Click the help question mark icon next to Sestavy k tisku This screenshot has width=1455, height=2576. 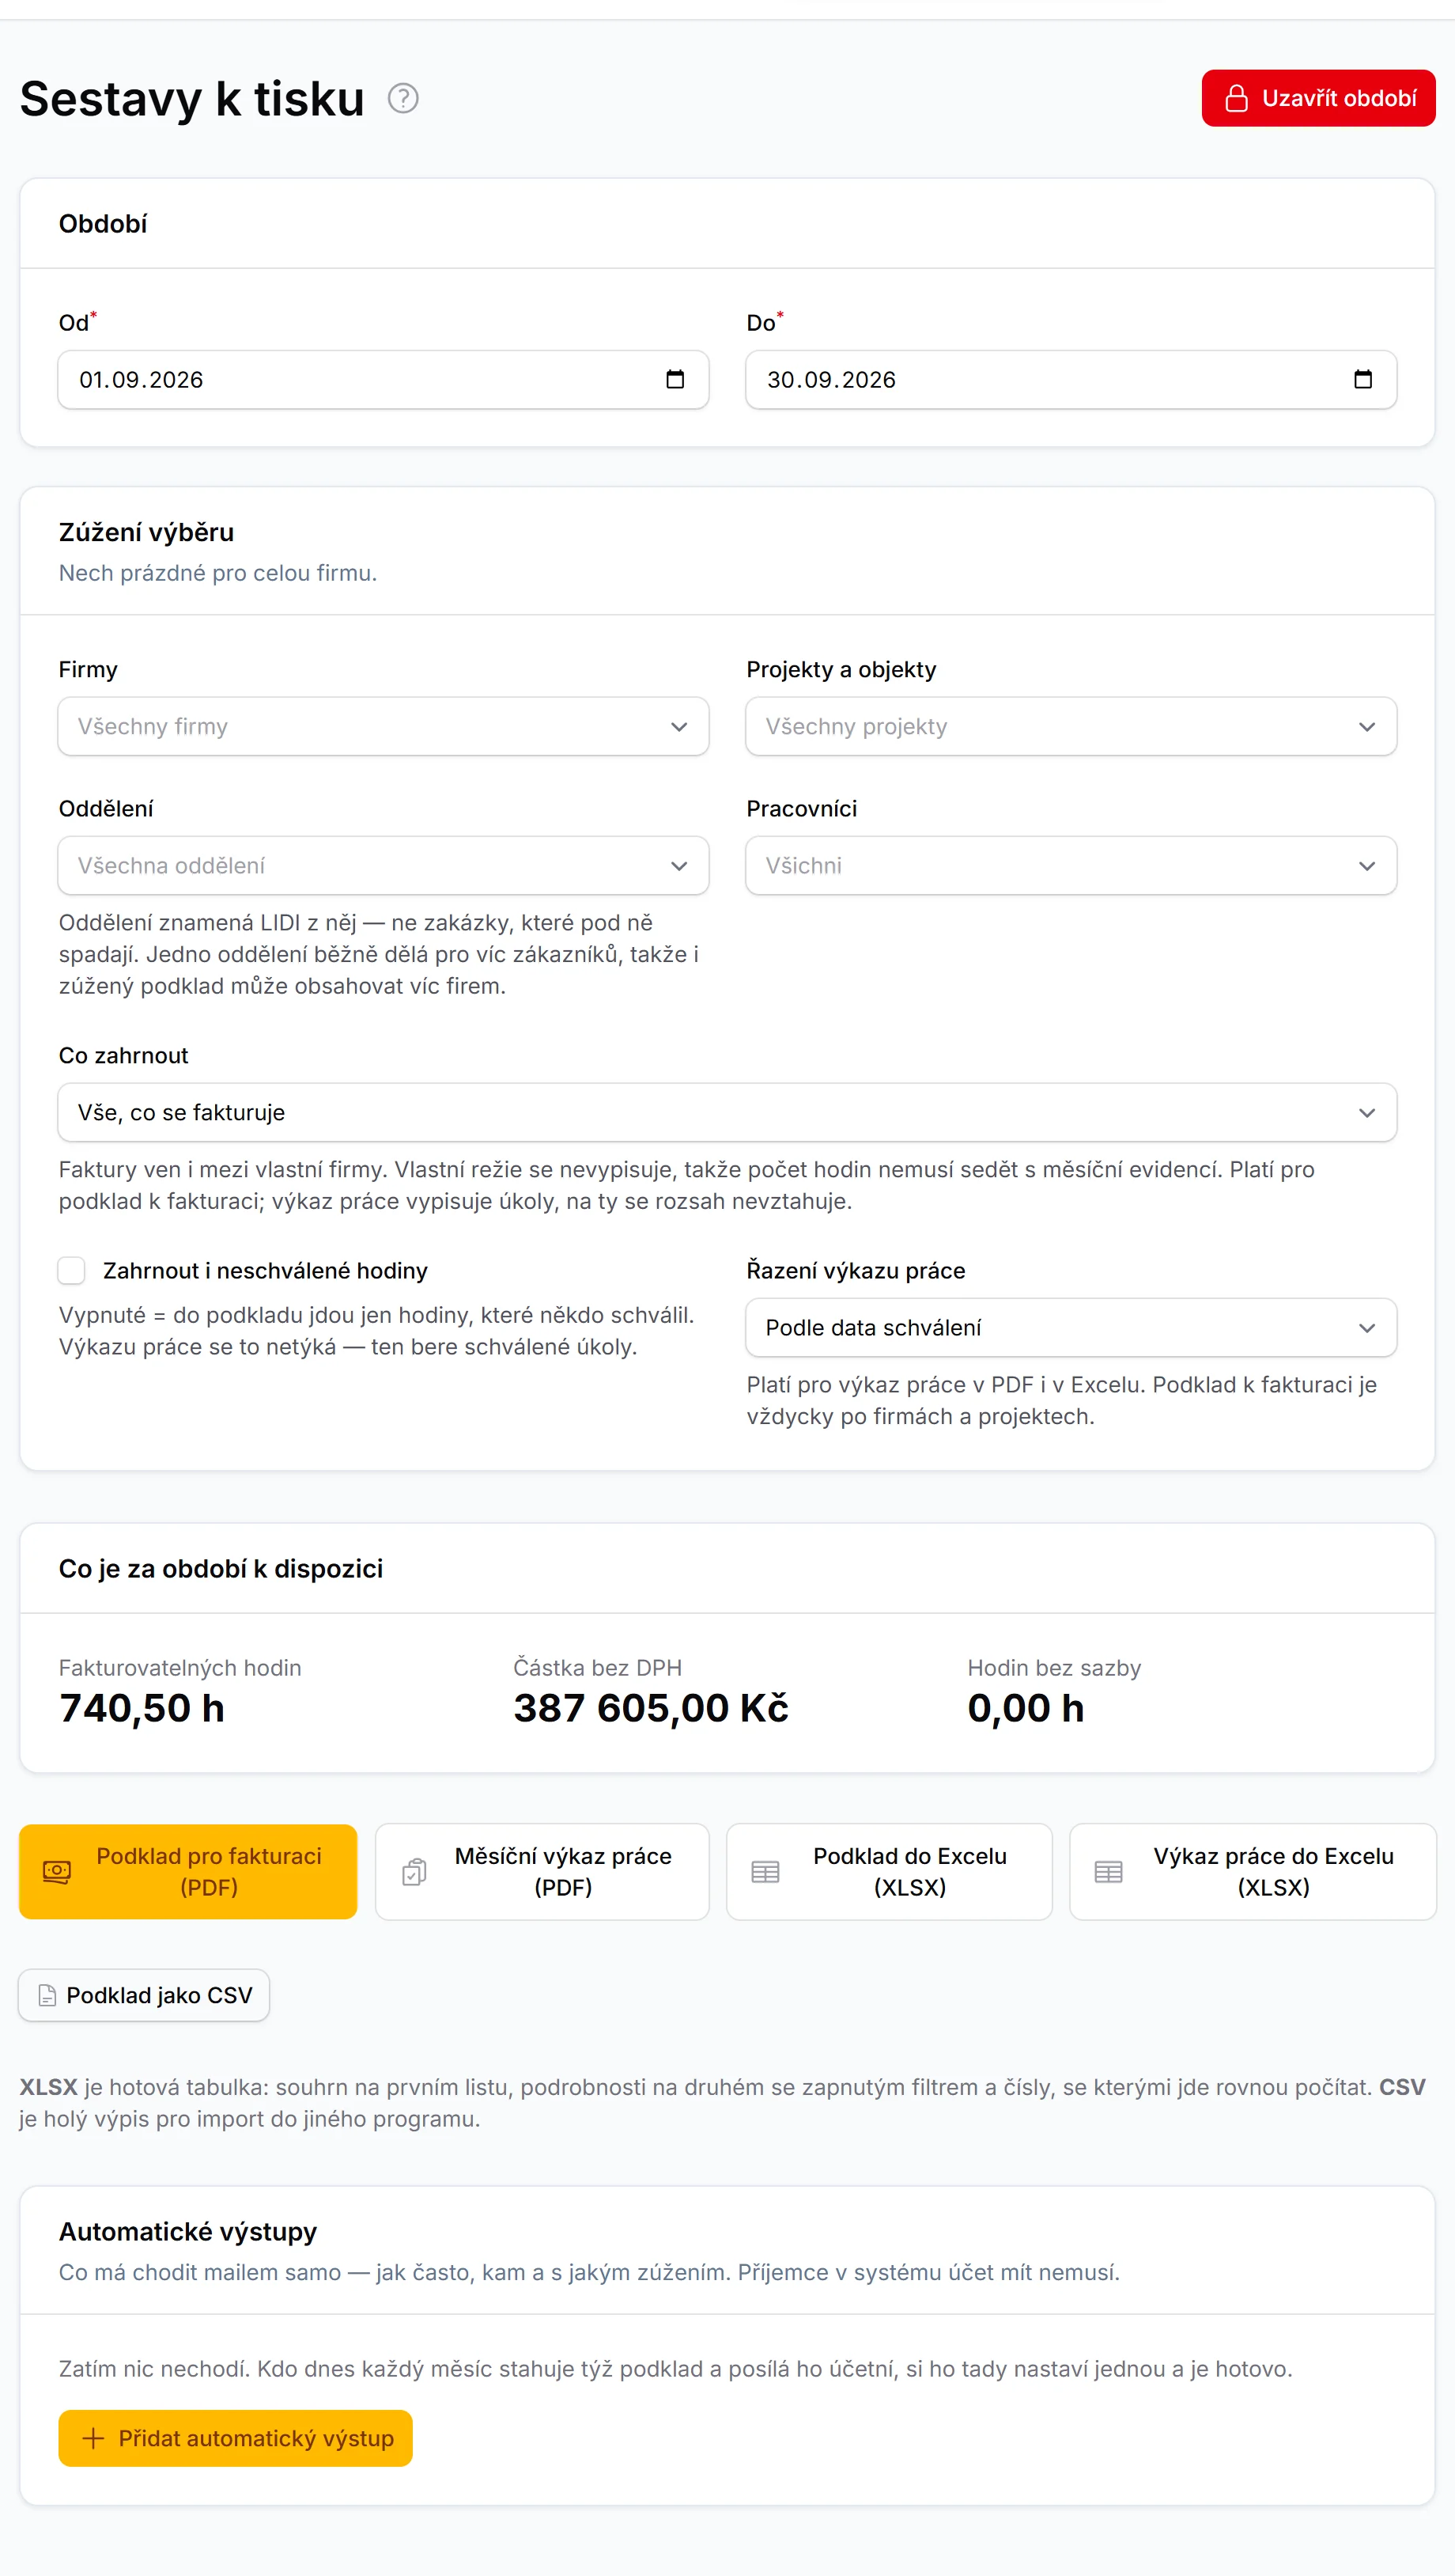click(x=402, y=98)
